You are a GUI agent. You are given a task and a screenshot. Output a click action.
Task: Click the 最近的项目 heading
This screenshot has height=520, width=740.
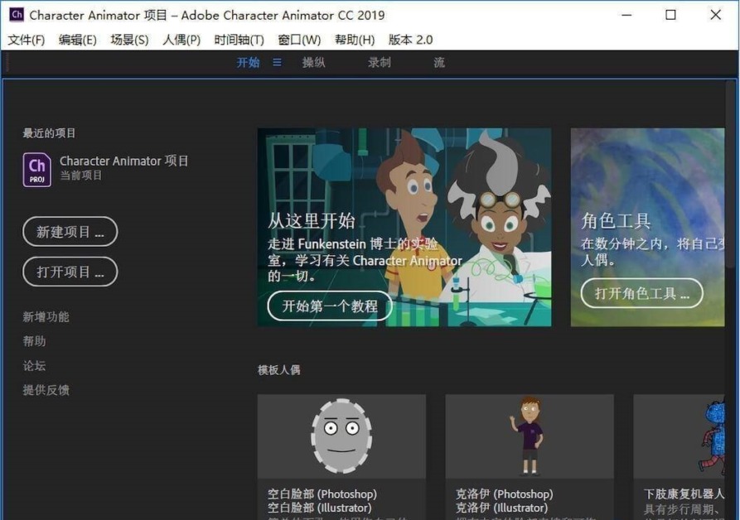[x=49, y=133]
